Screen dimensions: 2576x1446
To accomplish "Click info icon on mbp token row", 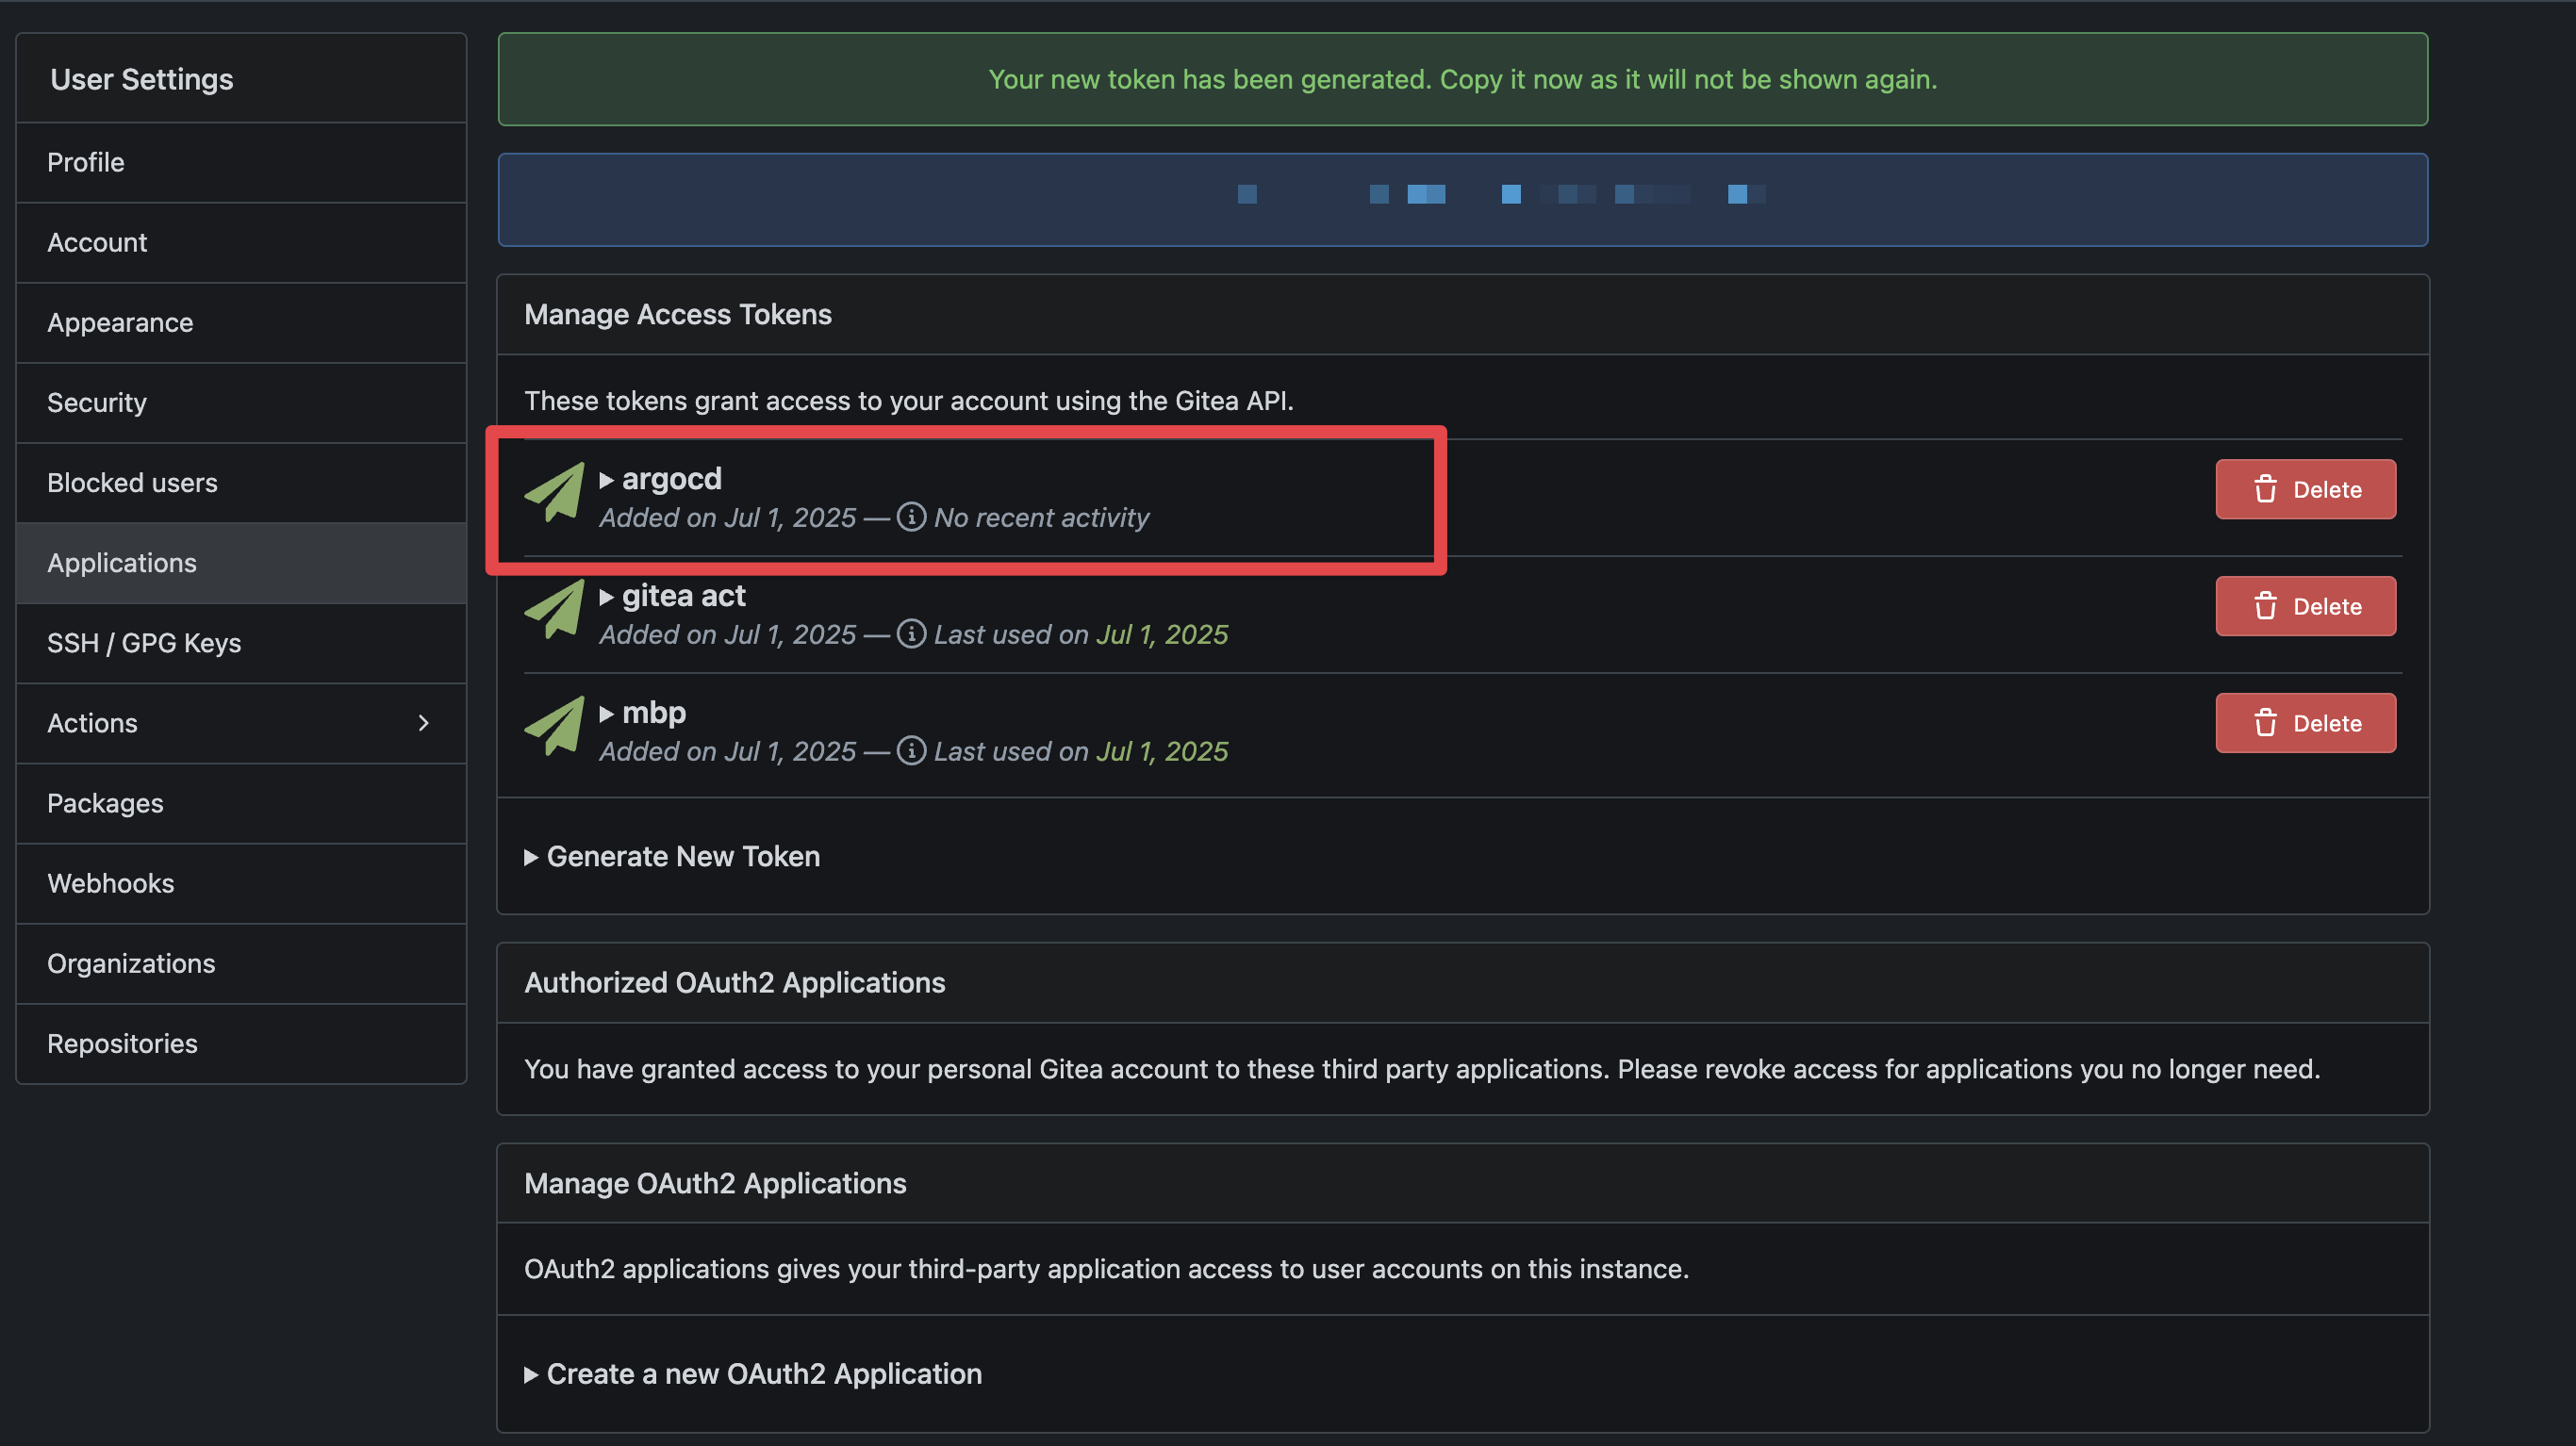I will tap(910, 751).
